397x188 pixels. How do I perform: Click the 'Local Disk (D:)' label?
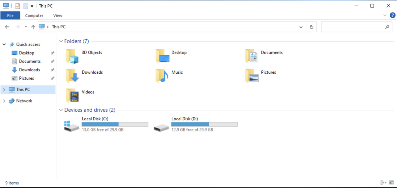(185, 119)
